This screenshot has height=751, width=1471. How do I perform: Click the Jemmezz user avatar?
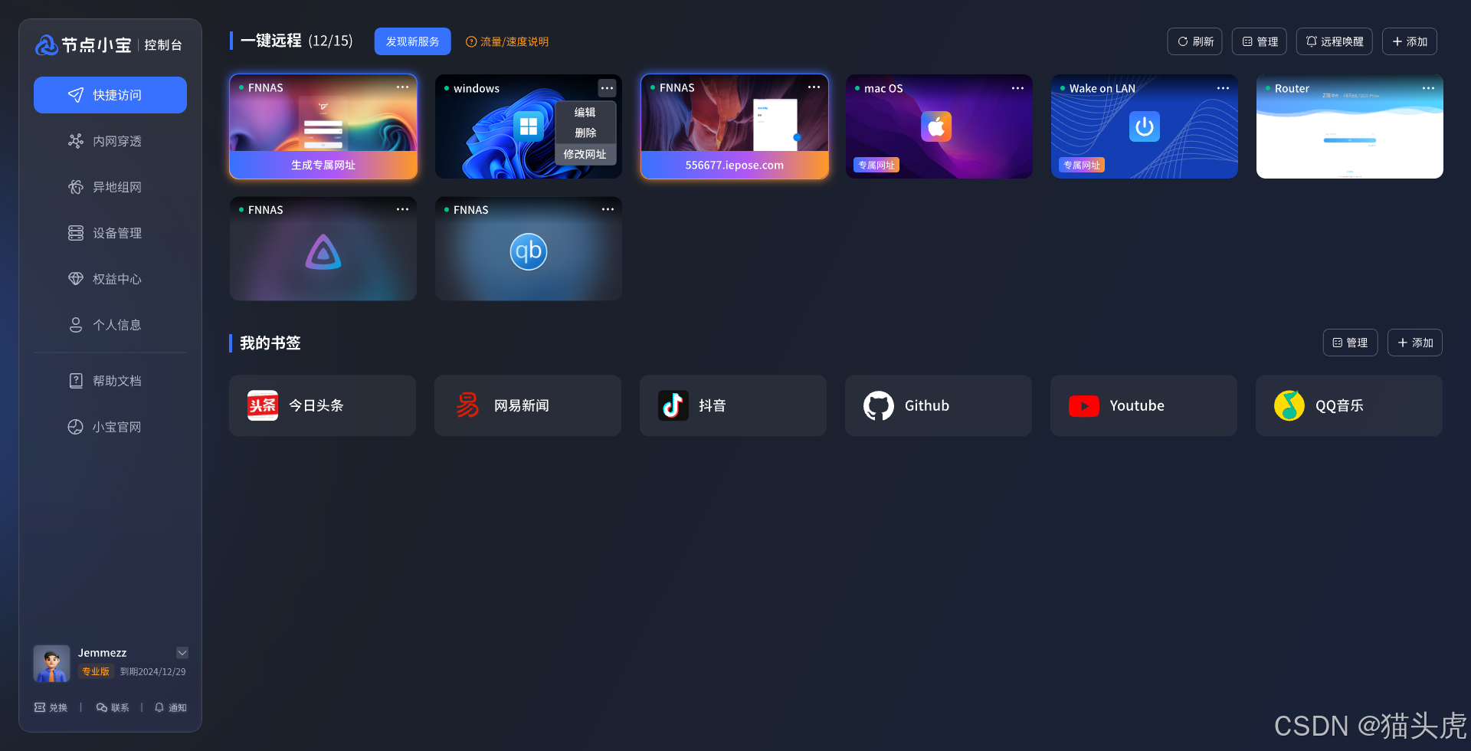pyautogui.click(x=51, y=664)
